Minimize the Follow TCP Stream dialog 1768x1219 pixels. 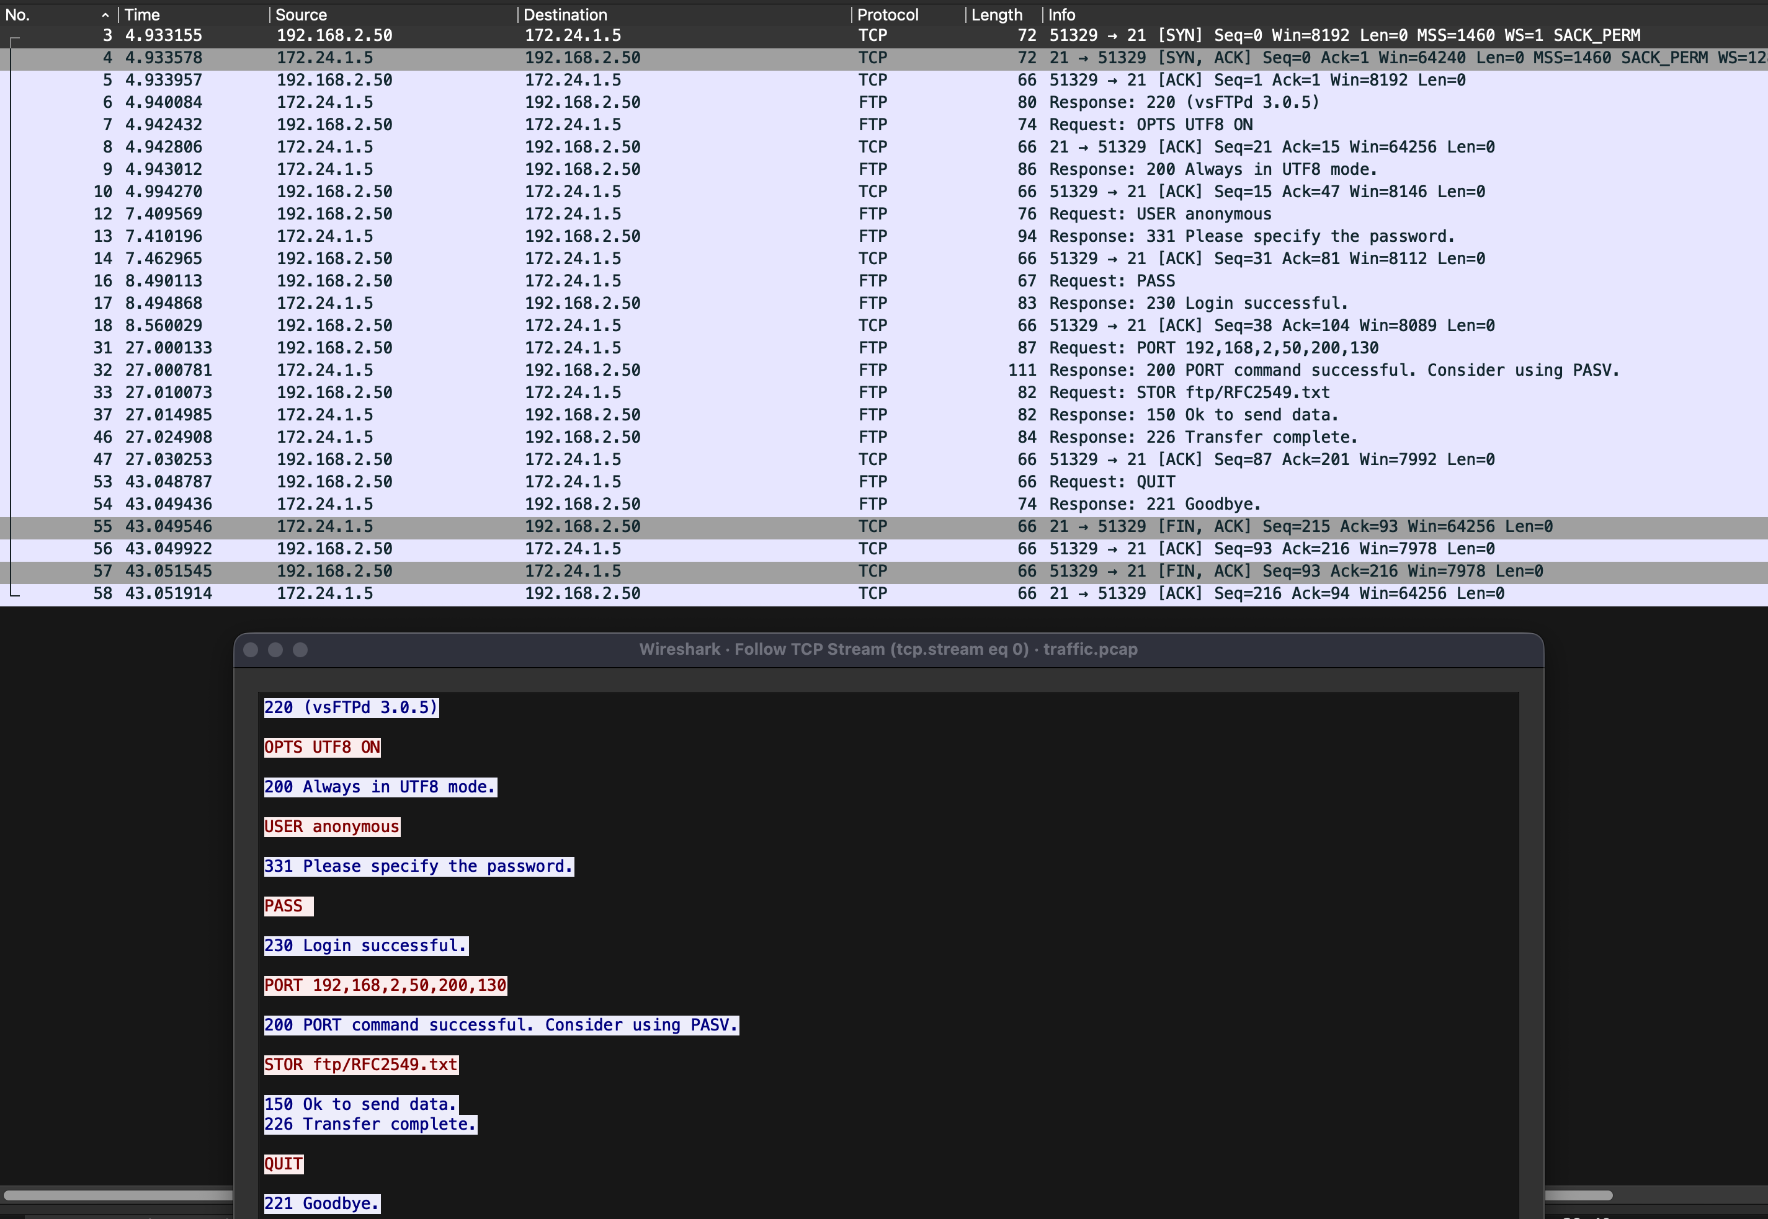(275, 649)
